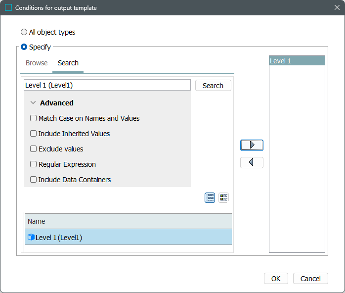Viewport: 345px width, 293px height.
Task: Click the right arrow add button
Action: [x=252, y=145]
